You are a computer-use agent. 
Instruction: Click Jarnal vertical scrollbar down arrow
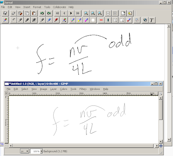click(x=169, y=140)
